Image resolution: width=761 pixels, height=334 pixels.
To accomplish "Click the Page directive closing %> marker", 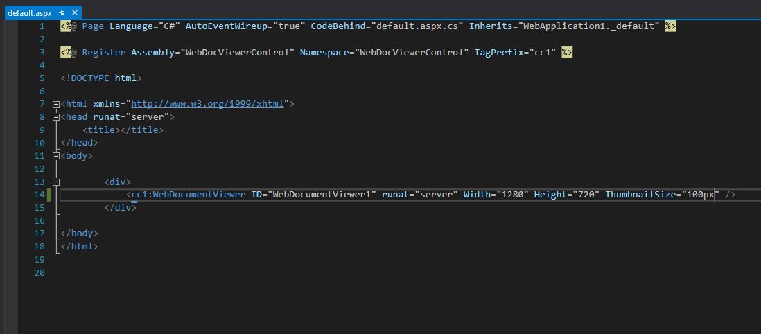I will click(x=670, y=26).
